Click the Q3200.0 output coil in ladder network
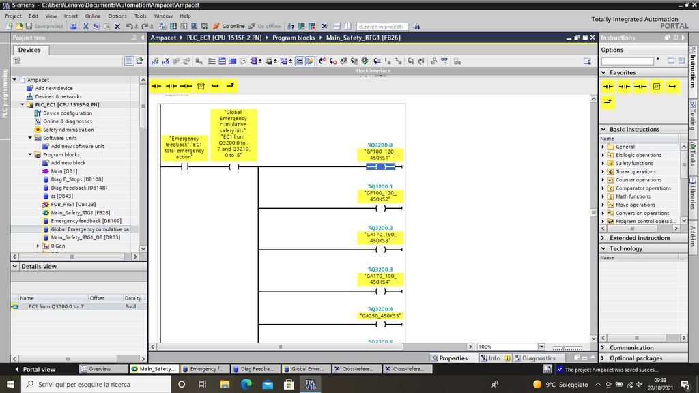The height and width of the screenshot is (393, 699). point(381,166)
